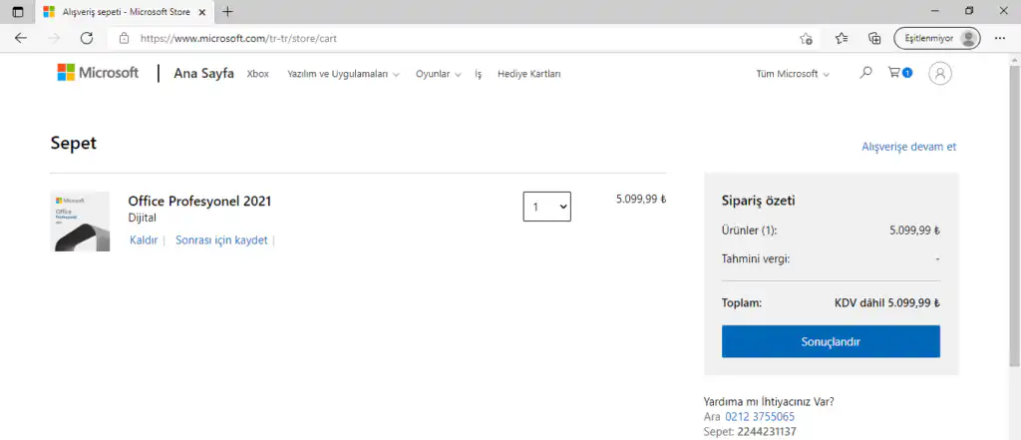Open the quantity dropdown showing 1
The width and height of the screenshot is (1021, 440).
click(x=547, y=206)
